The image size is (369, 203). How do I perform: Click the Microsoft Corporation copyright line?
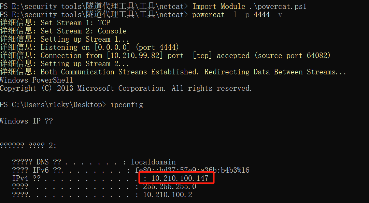tap(126, 88)
